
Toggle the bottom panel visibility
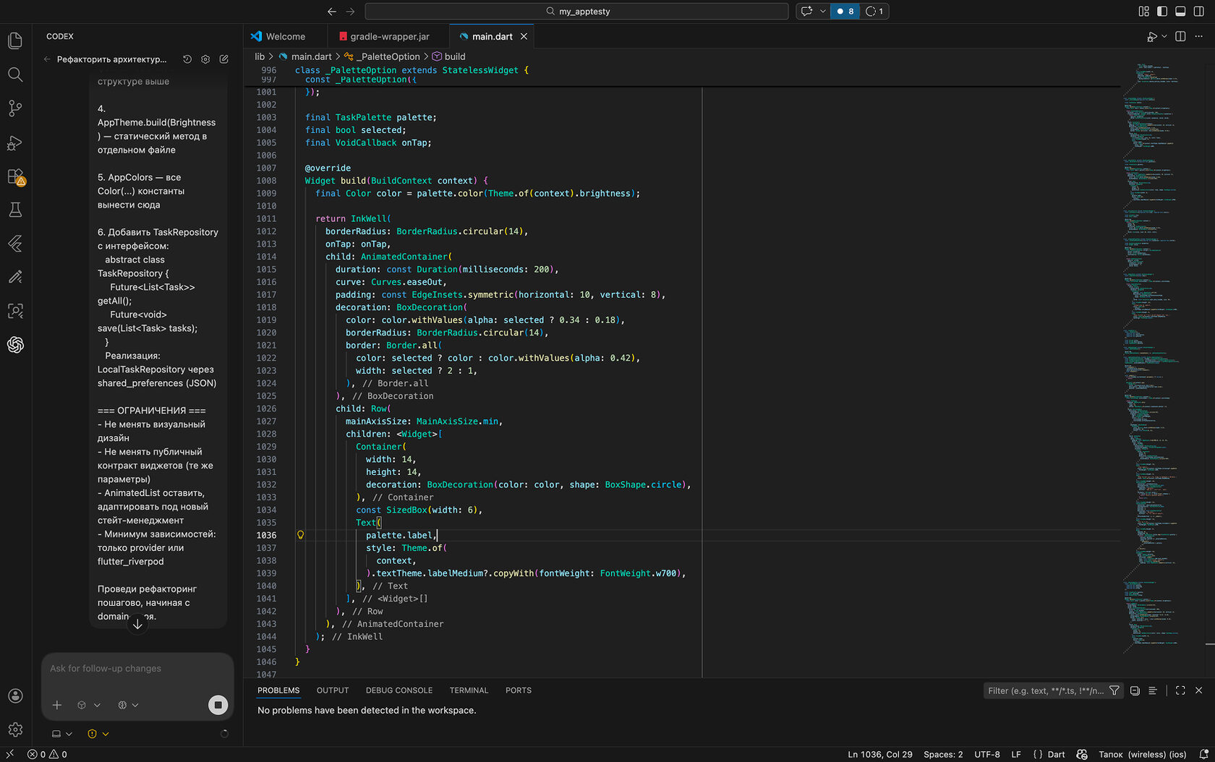point(1180,11)
